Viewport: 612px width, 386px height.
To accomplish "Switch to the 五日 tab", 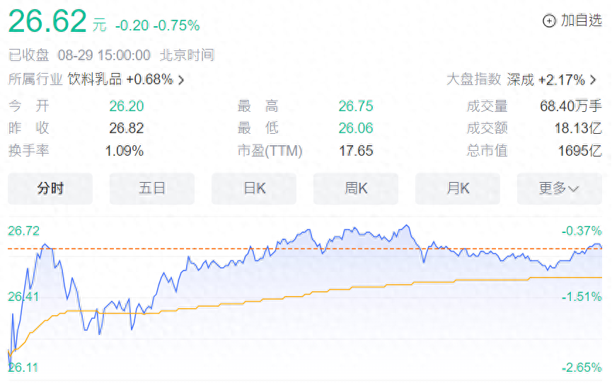I will tap(152, 188).
